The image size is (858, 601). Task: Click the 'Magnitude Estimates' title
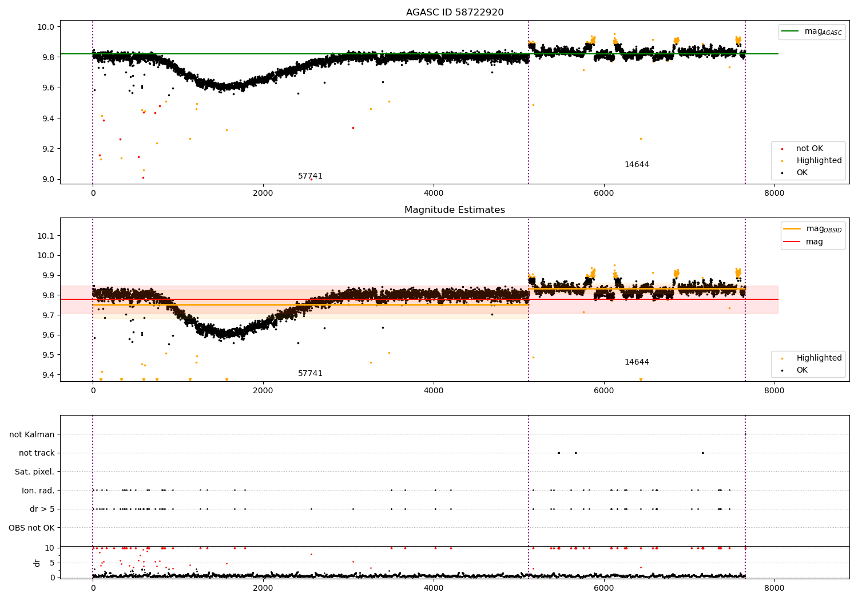tap(455, 210)
